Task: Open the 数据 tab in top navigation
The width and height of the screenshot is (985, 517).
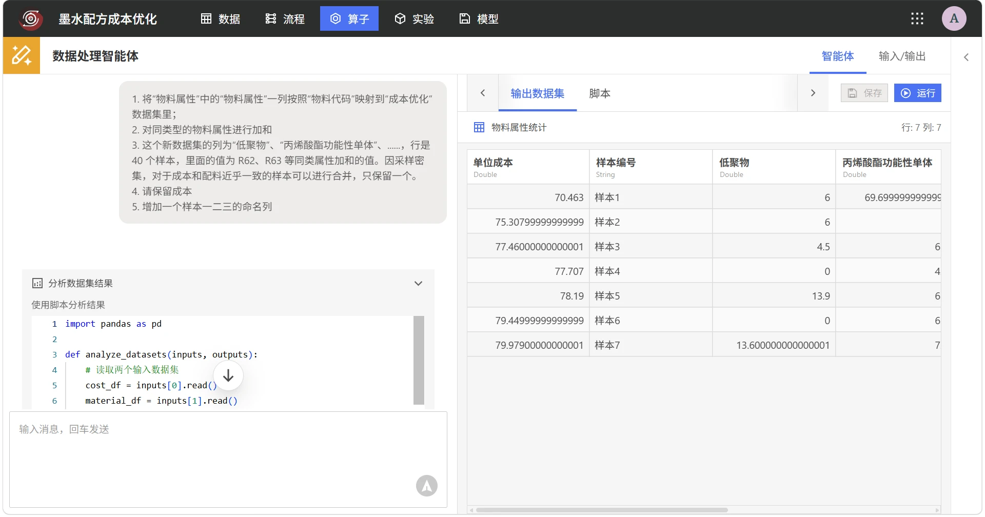Action: [x=221, y=19]
